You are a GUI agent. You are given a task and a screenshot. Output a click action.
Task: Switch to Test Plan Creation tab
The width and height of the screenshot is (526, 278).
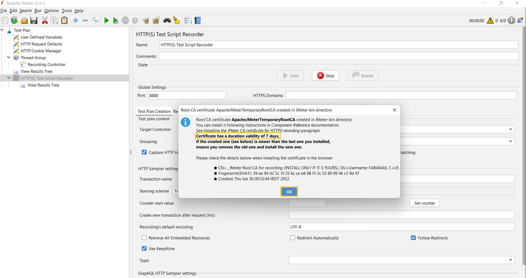(x=154, y=111)
